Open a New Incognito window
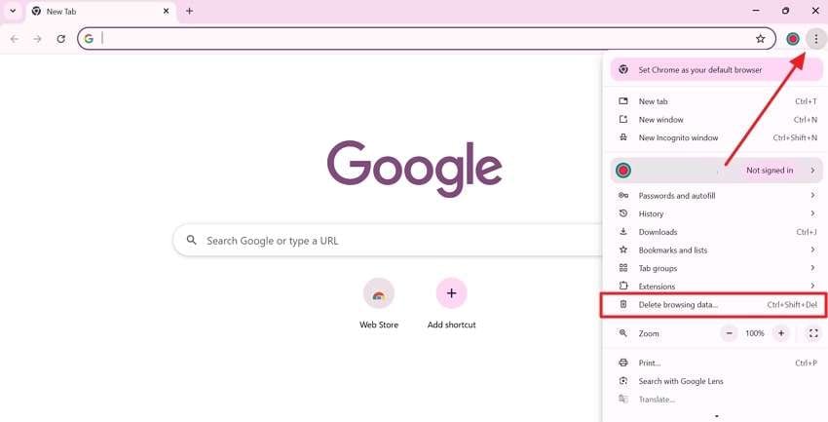828x422 pixels. pos(717,137)
